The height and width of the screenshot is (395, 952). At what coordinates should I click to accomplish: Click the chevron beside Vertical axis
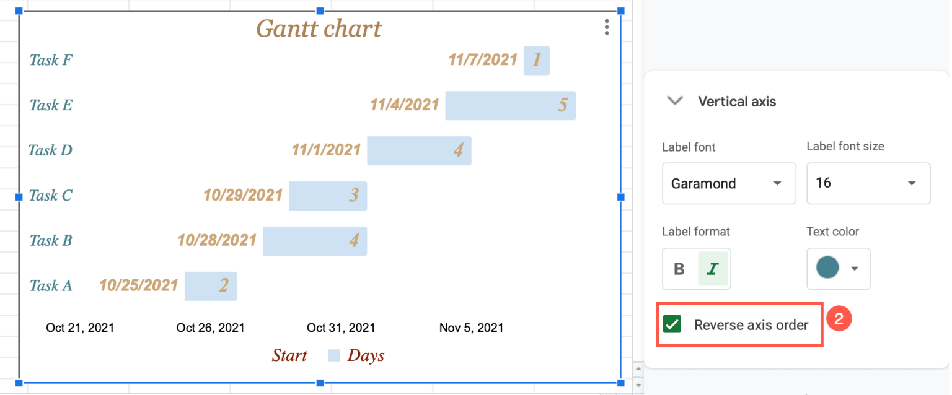tap(674, 101)
